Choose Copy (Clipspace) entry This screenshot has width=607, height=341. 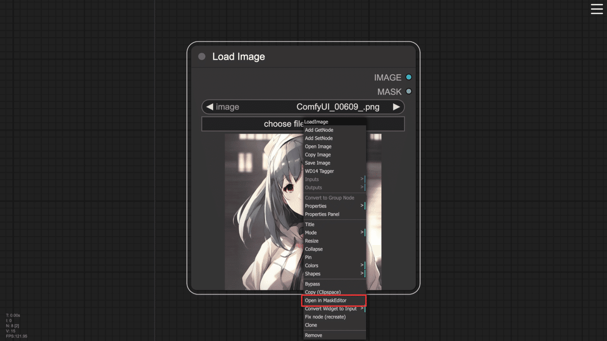point(334,292)
